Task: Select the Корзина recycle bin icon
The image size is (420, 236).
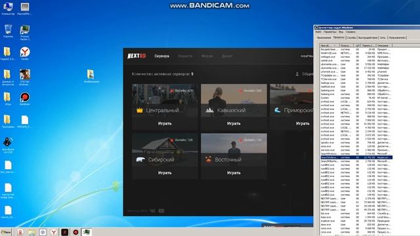Action: [x=8, y=31]
